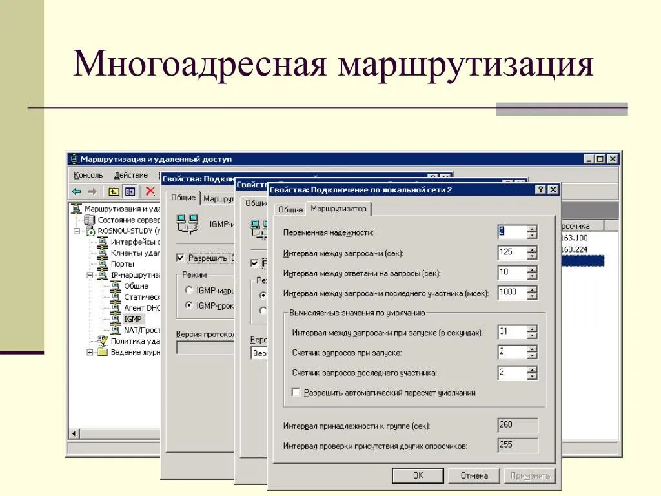Select NAT/Простой брандмауэр tree node

(141, 330)
